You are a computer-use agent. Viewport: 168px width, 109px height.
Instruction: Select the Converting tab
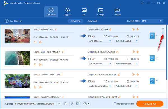[75, 21]
